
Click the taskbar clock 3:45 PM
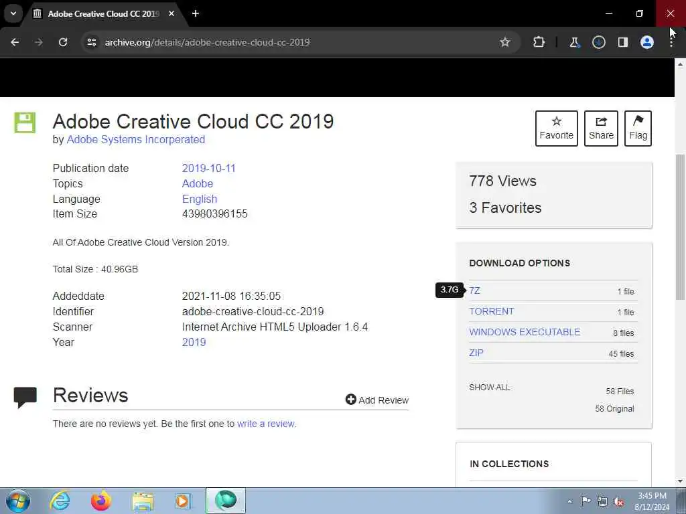coord(652,496)
